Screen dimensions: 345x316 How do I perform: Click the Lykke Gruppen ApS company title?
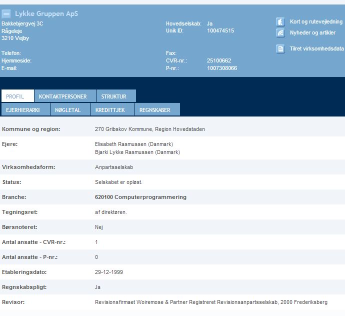click(46, 13)
